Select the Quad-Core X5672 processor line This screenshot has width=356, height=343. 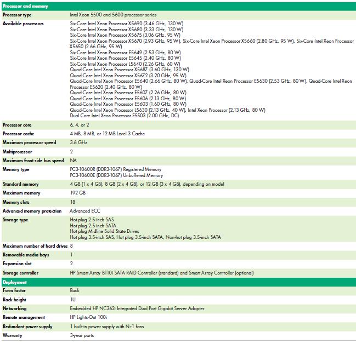coord(128,75)
